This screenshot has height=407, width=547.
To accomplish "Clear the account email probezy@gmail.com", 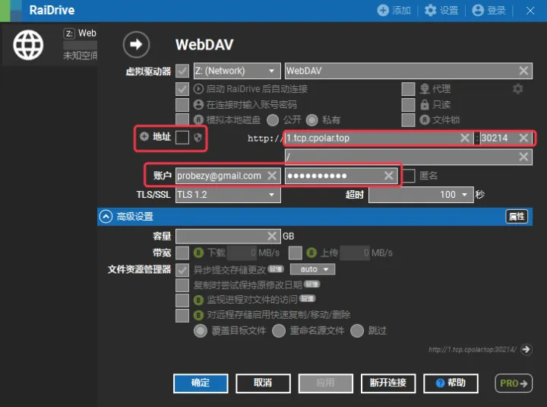I will pos(272,176).
